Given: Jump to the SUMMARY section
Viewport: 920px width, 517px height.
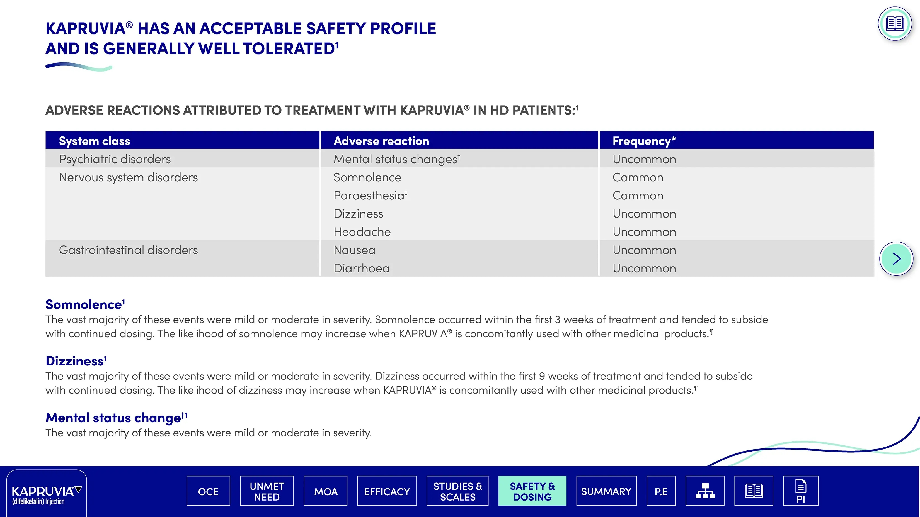Looking at the screenshot, I should (x=606, y=491).
